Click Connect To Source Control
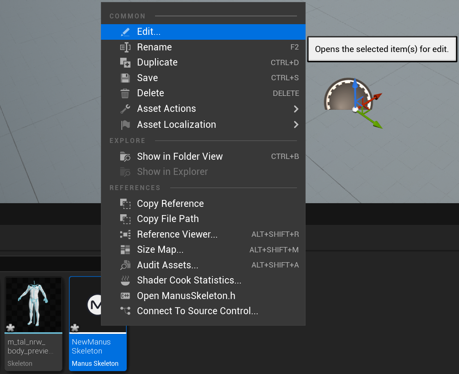The height and width of the screenshot is (374, 459). click(x=197, y=311)
